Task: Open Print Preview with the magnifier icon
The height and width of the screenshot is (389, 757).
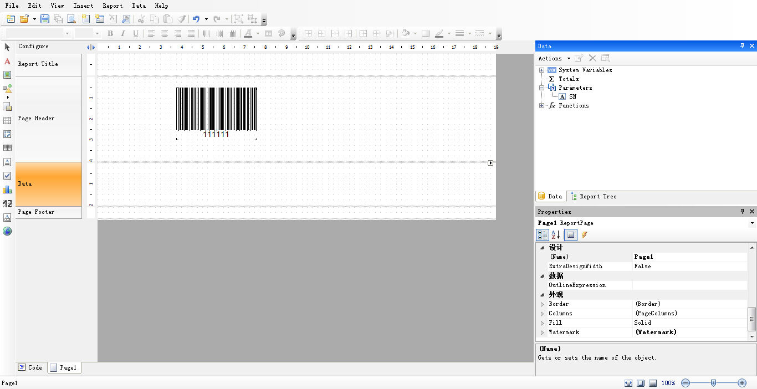Action: pos(71,19)
